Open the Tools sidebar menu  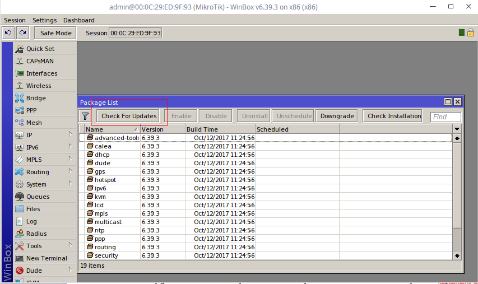pyautogui.click(x=45, y=246)
